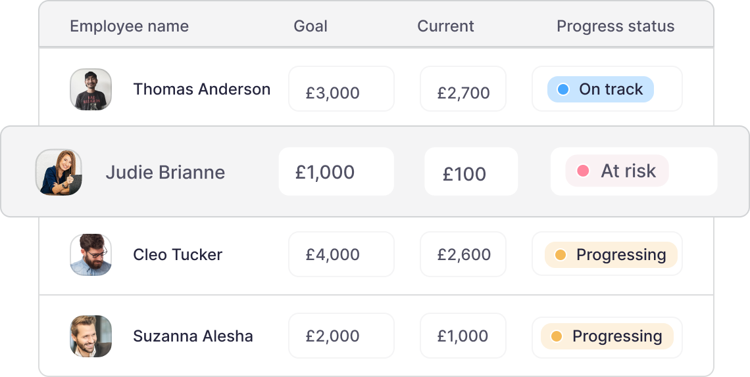
Task: Click the pink At risk status dot
Action: pos(583,171)
